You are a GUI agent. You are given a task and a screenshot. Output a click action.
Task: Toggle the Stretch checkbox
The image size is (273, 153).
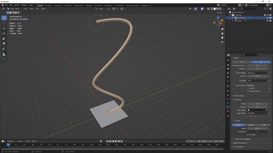(x=248, y=88)
